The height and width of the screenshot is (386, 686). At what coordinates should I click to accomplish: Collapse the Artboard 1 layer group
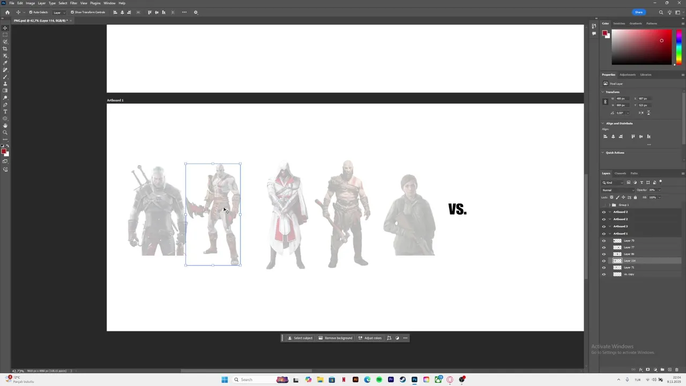click(x=609, y=234)
